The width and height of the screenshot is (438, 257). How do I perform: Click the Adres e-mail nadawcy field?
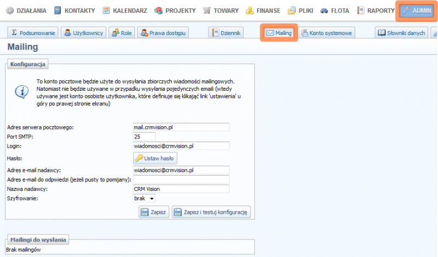coord(181,170)
